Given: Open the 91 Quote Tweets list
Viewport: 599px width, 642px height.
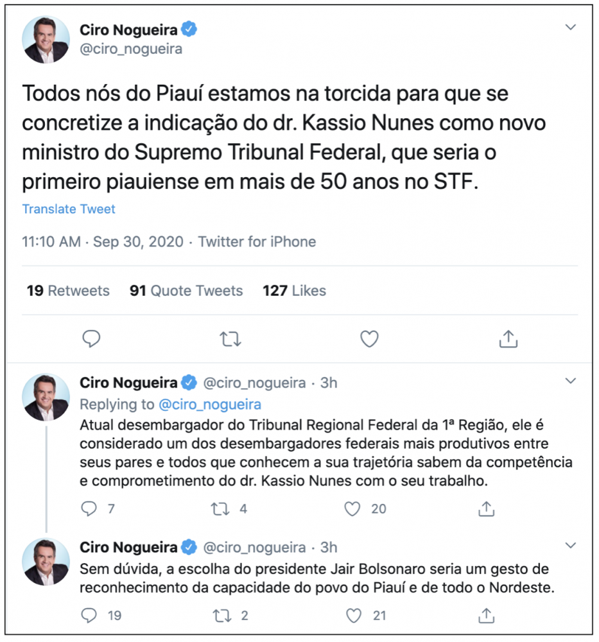Looking at the screenshot, I should pyautogui.click(x=186, y=291).
